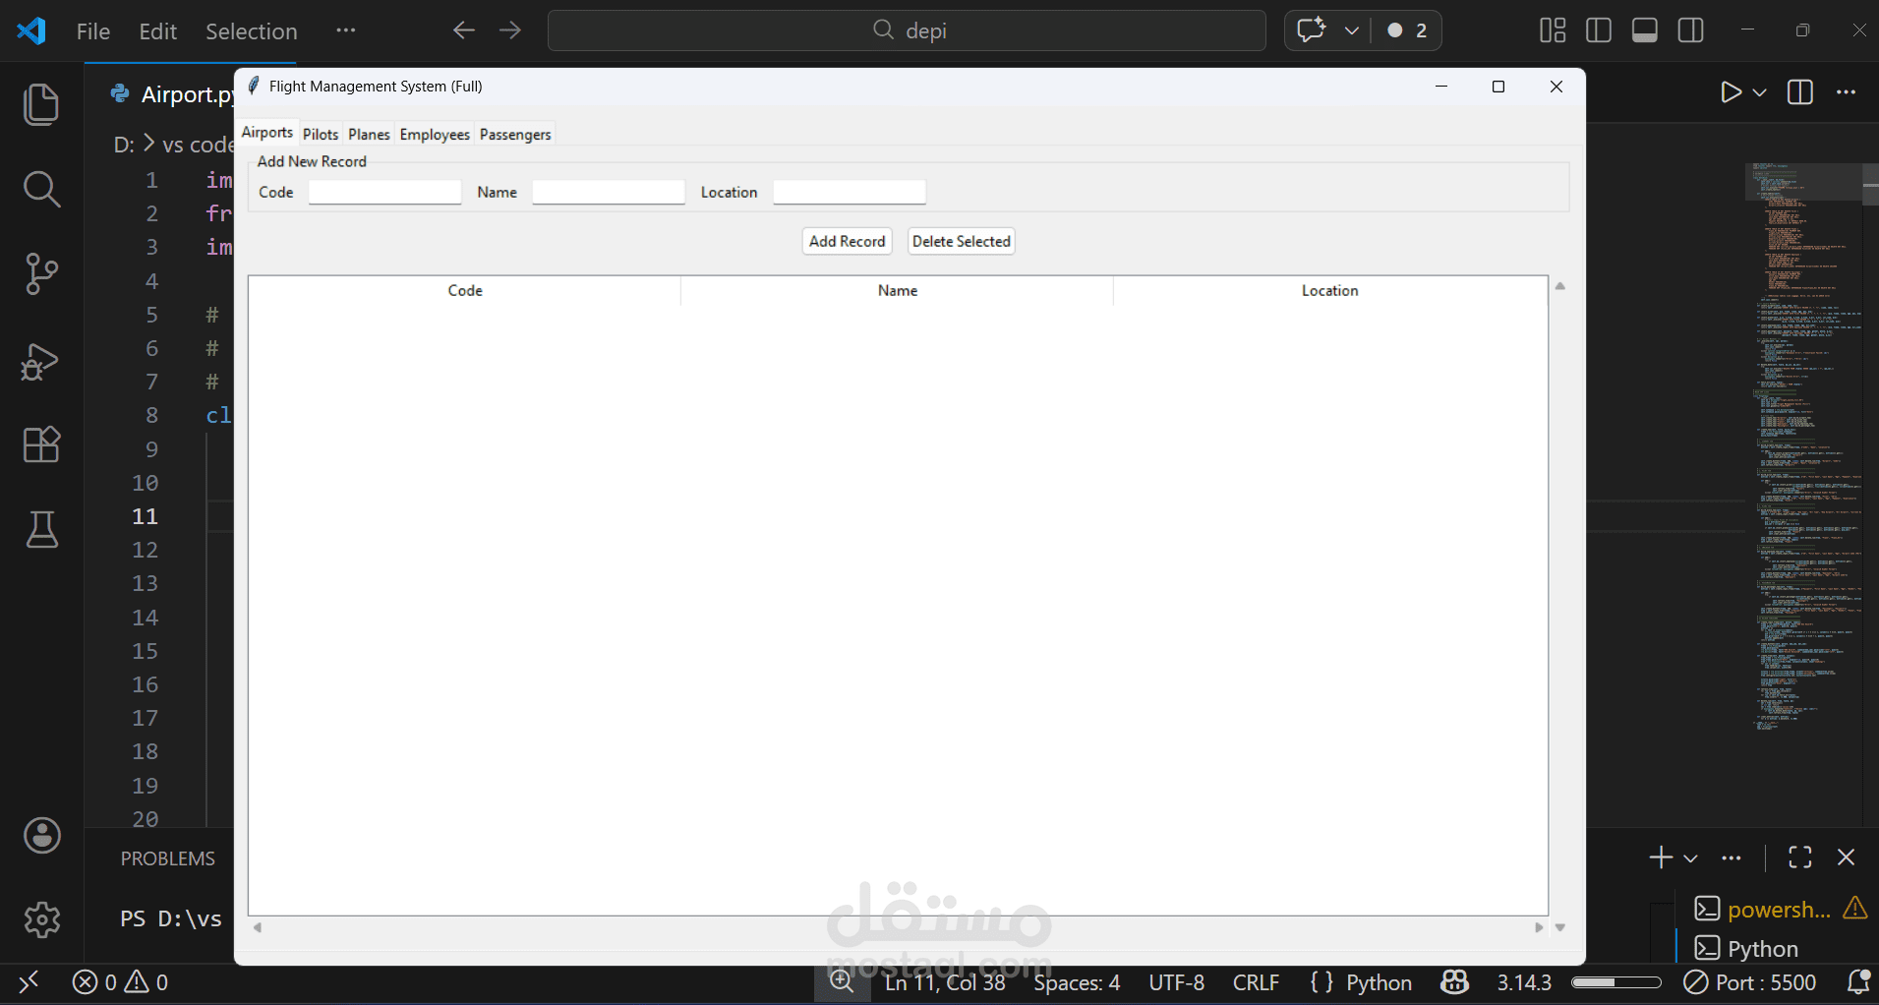
Task: Switch to the Passengers tab
Action: (515, 135)
